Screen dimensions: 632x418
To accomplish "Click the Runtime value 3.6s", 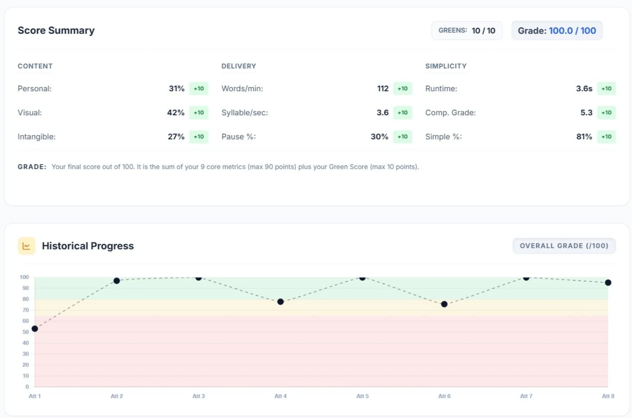I will (584, 89).
